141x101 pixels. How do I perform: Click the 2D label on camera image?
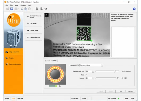[47, 15]
